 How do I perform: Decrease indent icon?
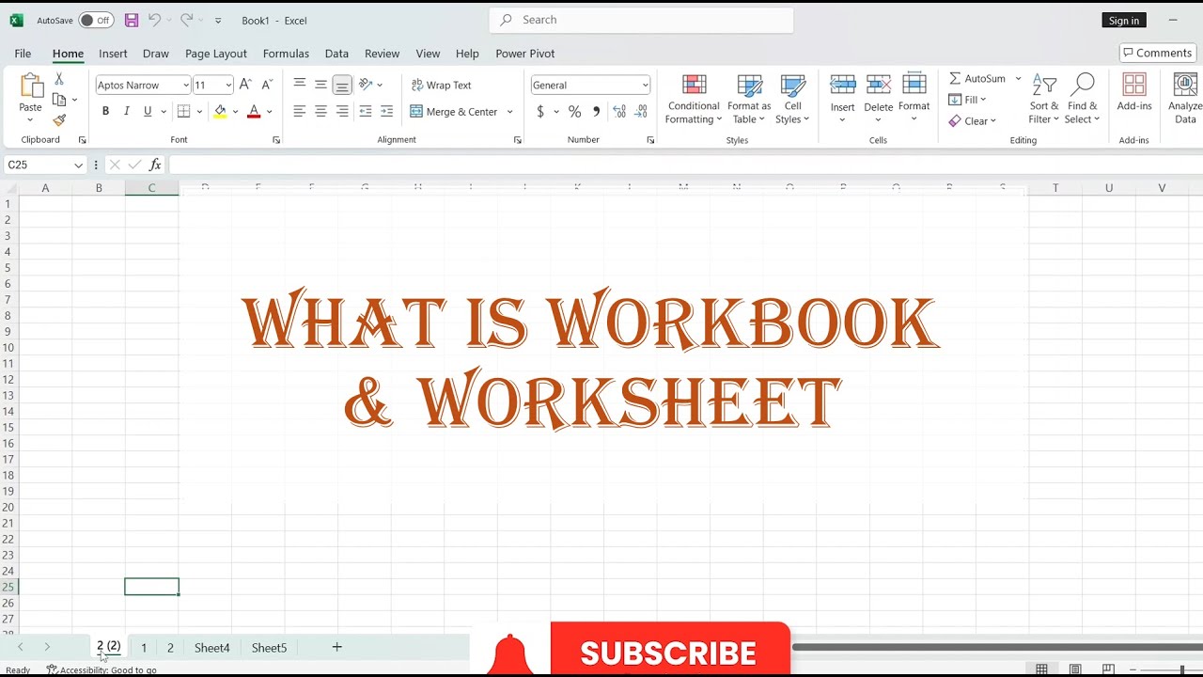pyautogui.click(x=366, y=111)
